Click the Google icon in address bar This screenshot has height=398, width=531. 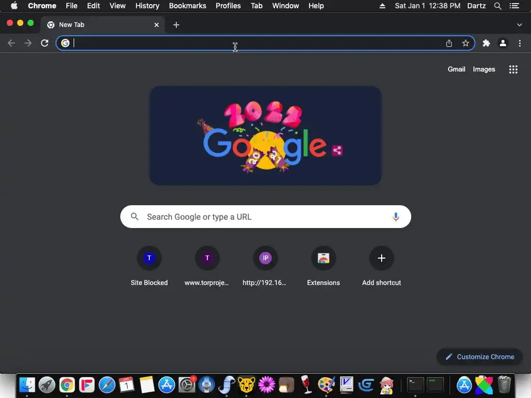pyautogui.click(x=65, y=43)
